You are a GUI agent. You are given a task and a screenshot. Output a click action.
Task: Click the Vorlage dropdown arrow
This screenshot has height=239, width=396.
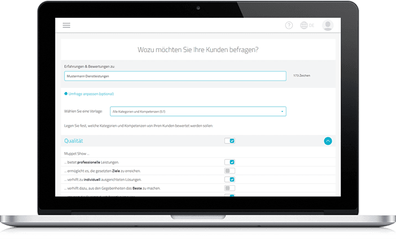point(282,111)
